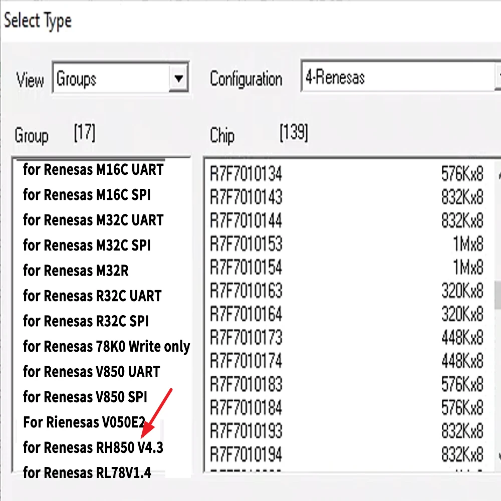Select group for Renesas R32C UART
The image size is (501, 501).
pyautogui.click(x=92, y=296)
